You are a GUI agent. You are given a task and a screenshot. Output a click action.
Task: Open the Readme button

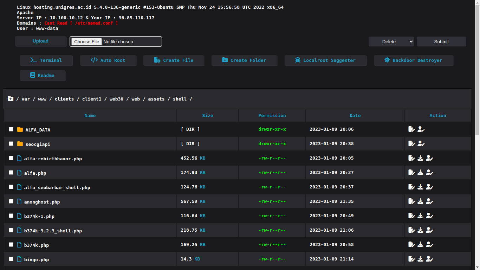pyautogui.click(x=43, y=76)
